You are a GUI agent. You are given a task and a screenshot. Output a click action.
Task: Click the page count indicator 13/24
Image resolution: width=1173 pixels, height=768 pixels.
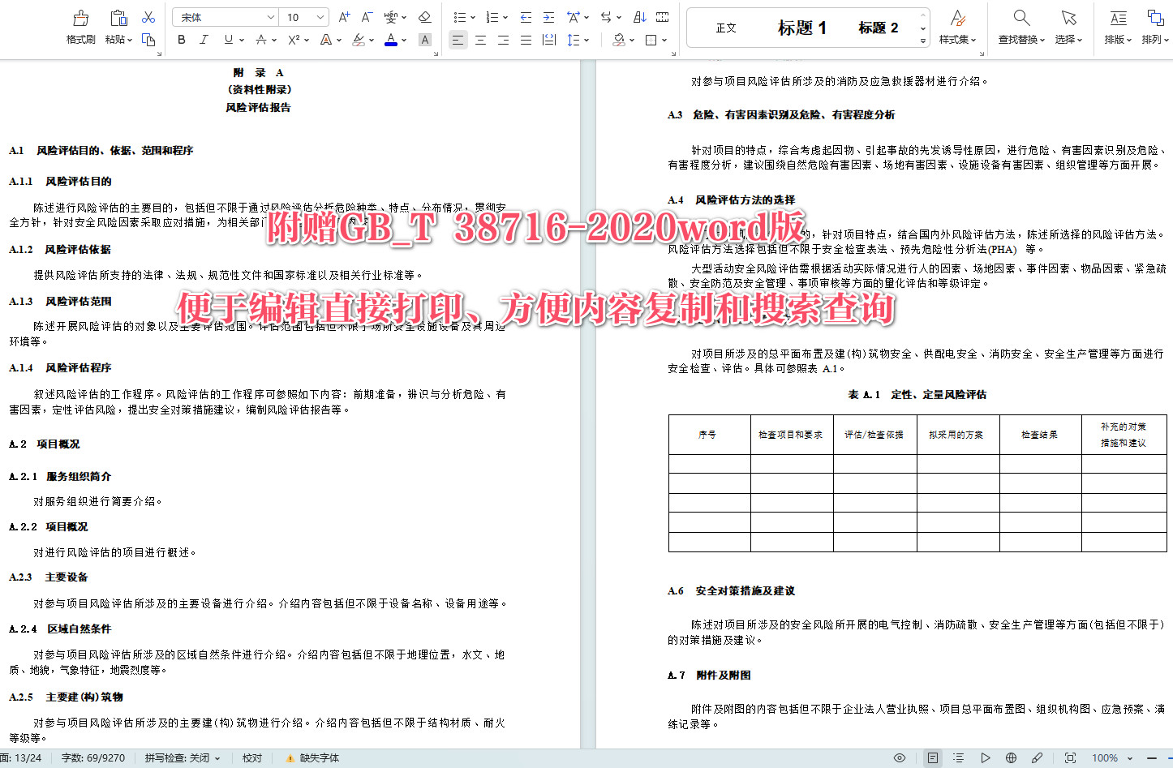coord(24,757)
